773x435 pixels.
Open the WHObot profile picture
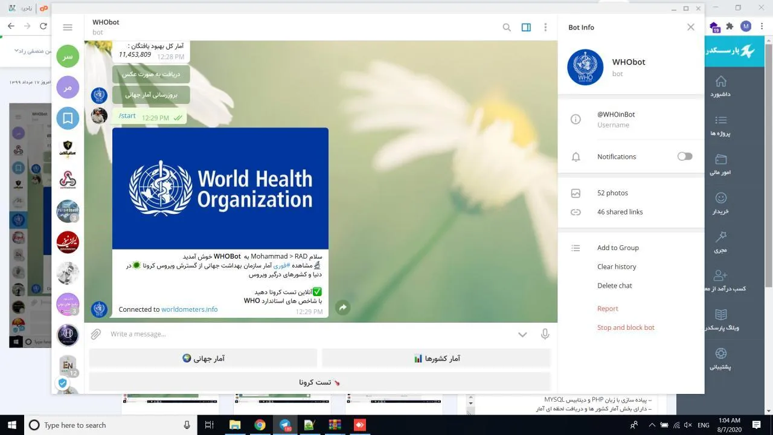pyautogui.click(x=585, y=67)
